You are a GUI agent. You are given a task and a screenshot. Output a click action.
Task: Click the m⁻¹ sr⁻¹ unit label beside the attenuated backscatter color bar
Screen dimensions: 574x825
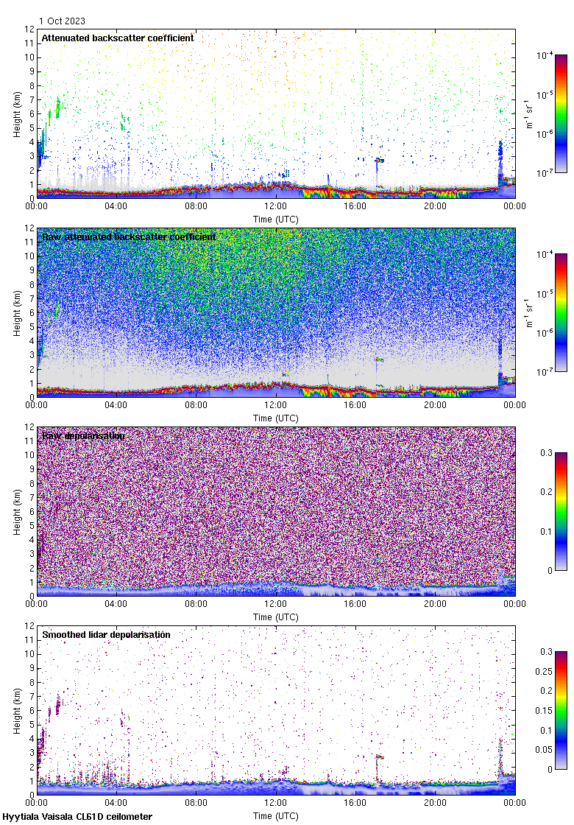click(529, 113)
